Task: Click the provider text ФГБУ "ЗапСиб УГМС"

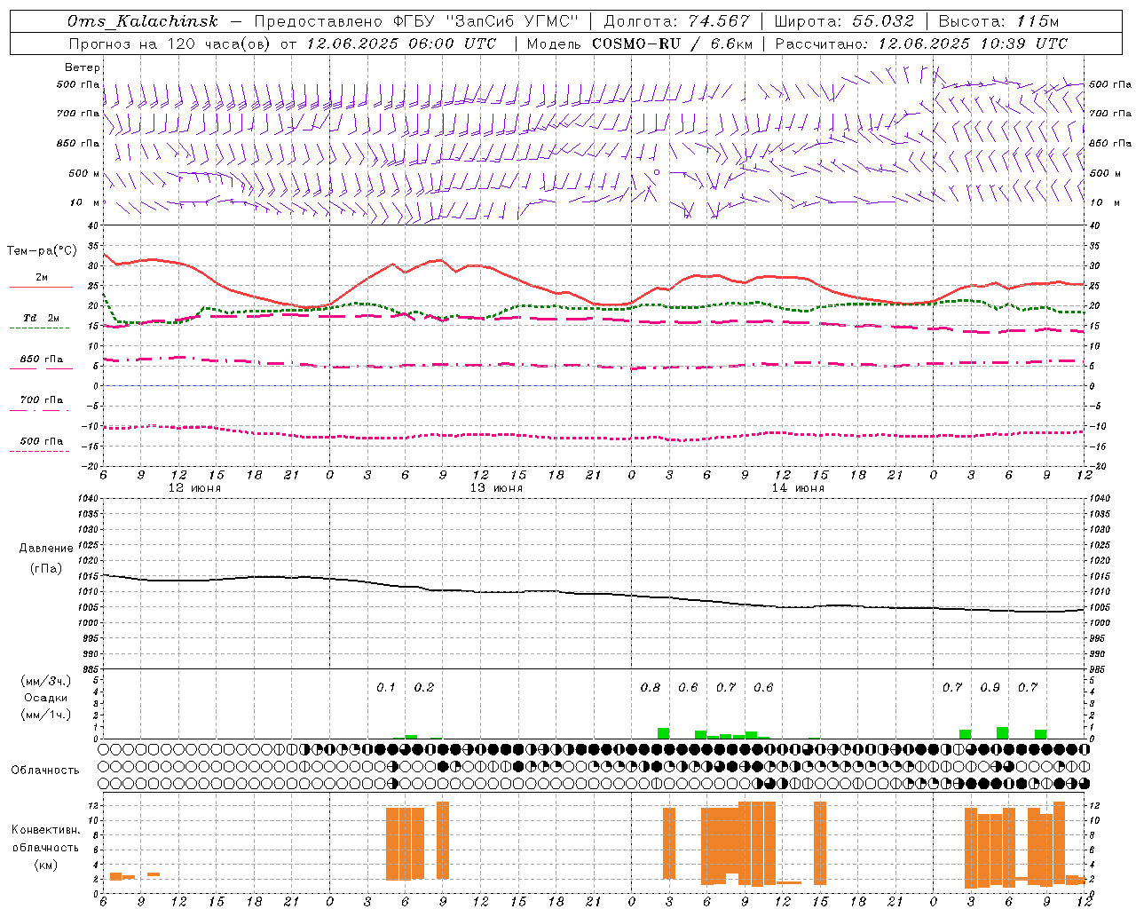Action: point(485,21)
